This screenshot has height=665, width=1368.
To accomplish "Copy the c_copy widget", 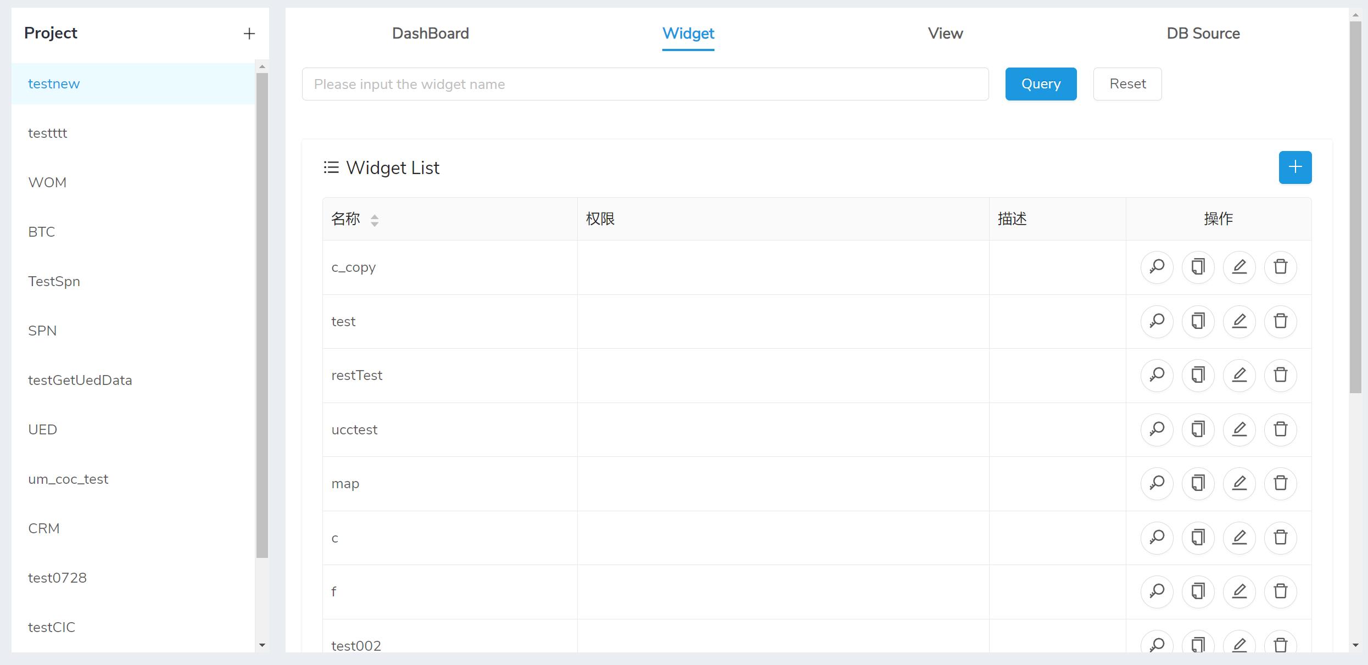I will [x=1198, y=267].
